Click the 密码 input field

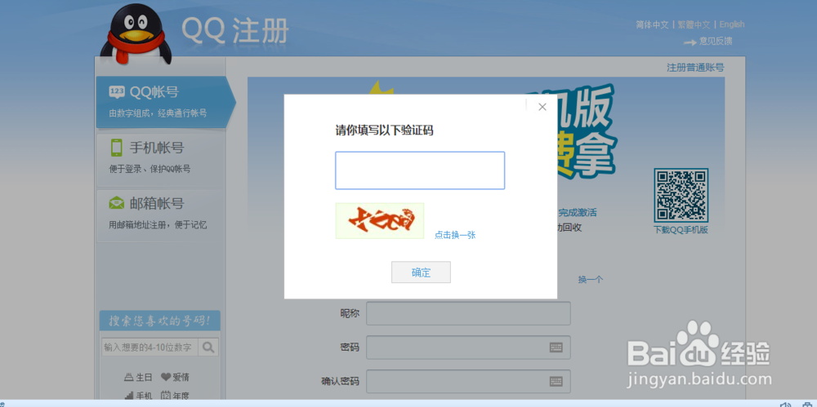click(468, 347)
